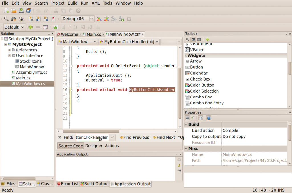Click the Build solution bricks icon
Screen dimensions: 292x193
[x=99, y=19]
